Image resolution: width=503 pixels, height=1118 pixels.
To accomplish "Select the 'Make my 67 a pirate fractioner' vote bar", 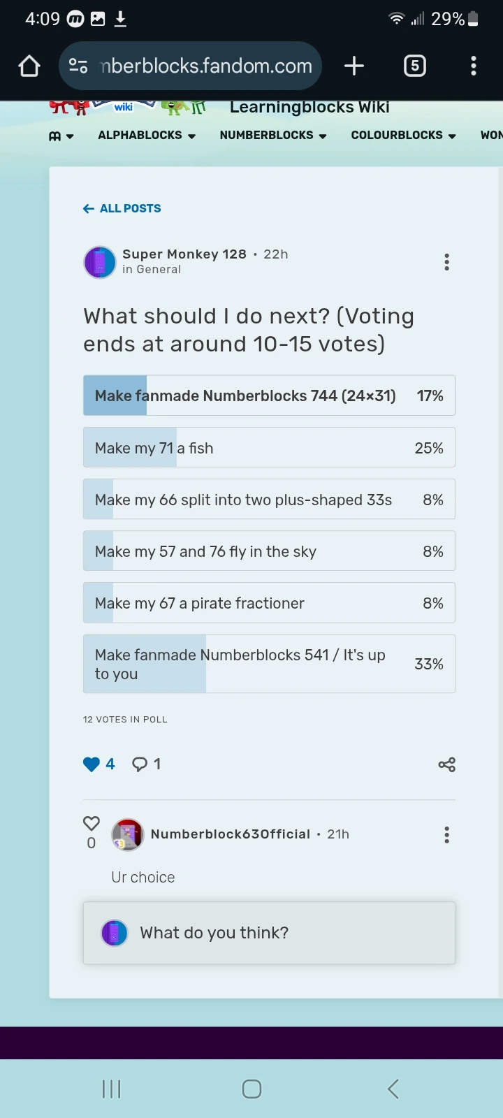I will point(269,602).
